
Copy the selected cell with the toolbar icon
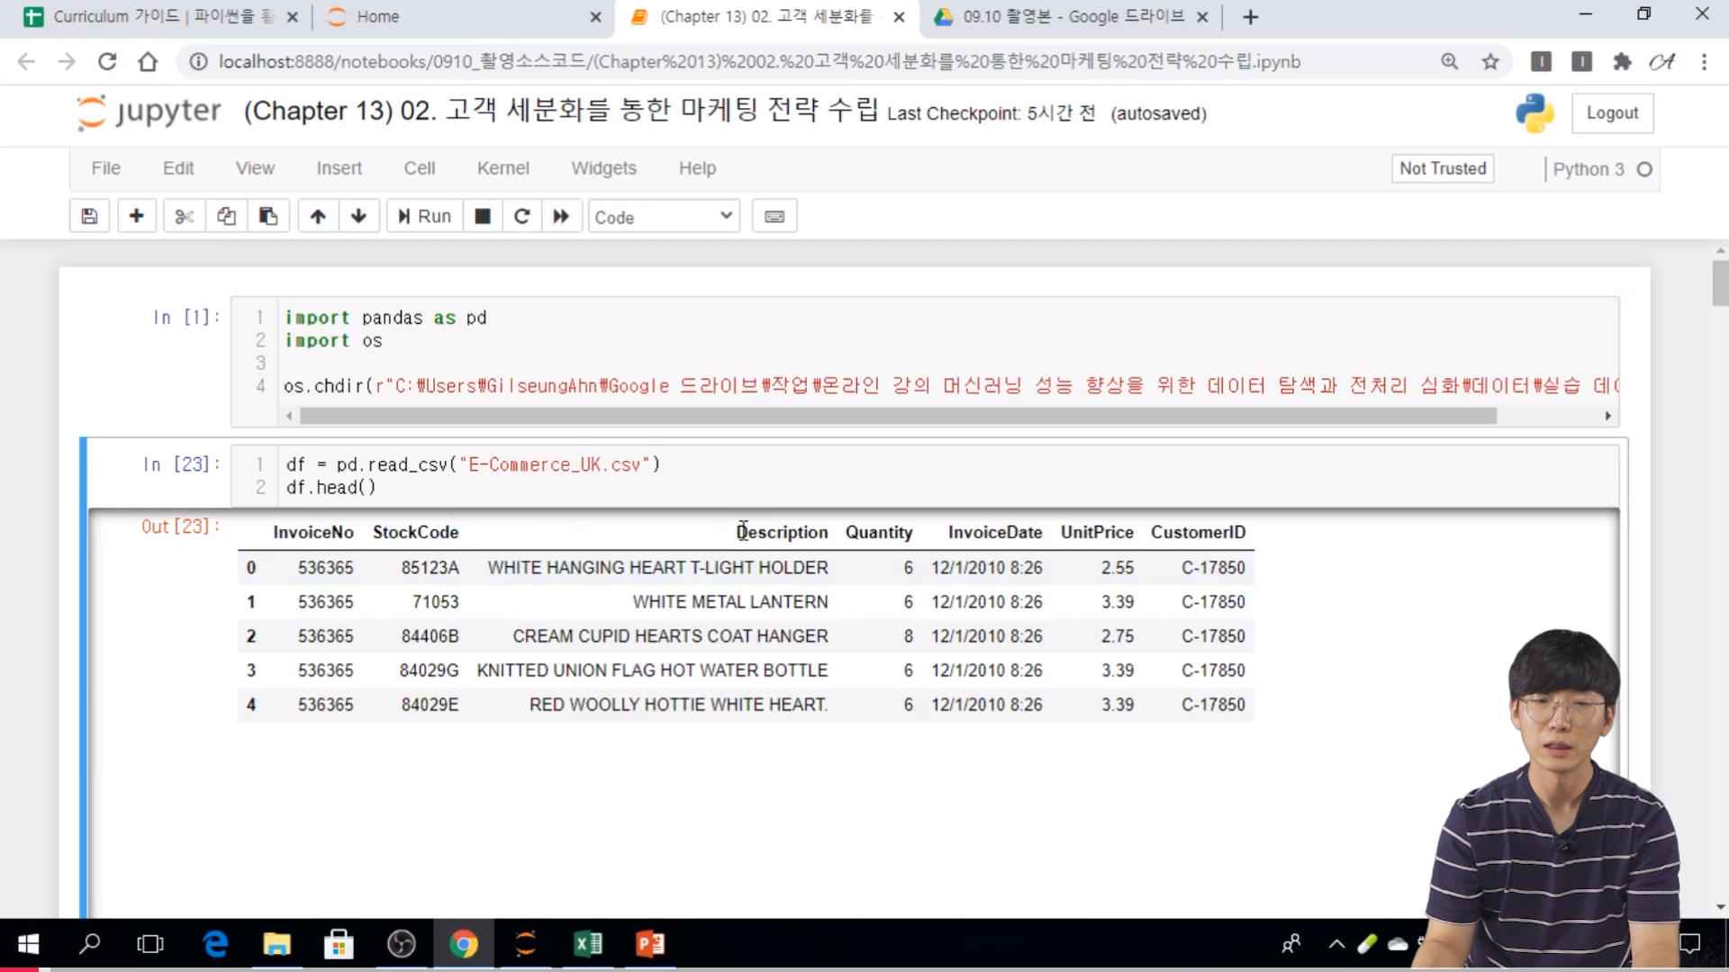[226, 216]
